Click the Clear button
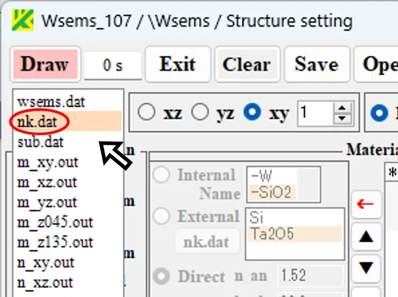 [x=247, y=64]
